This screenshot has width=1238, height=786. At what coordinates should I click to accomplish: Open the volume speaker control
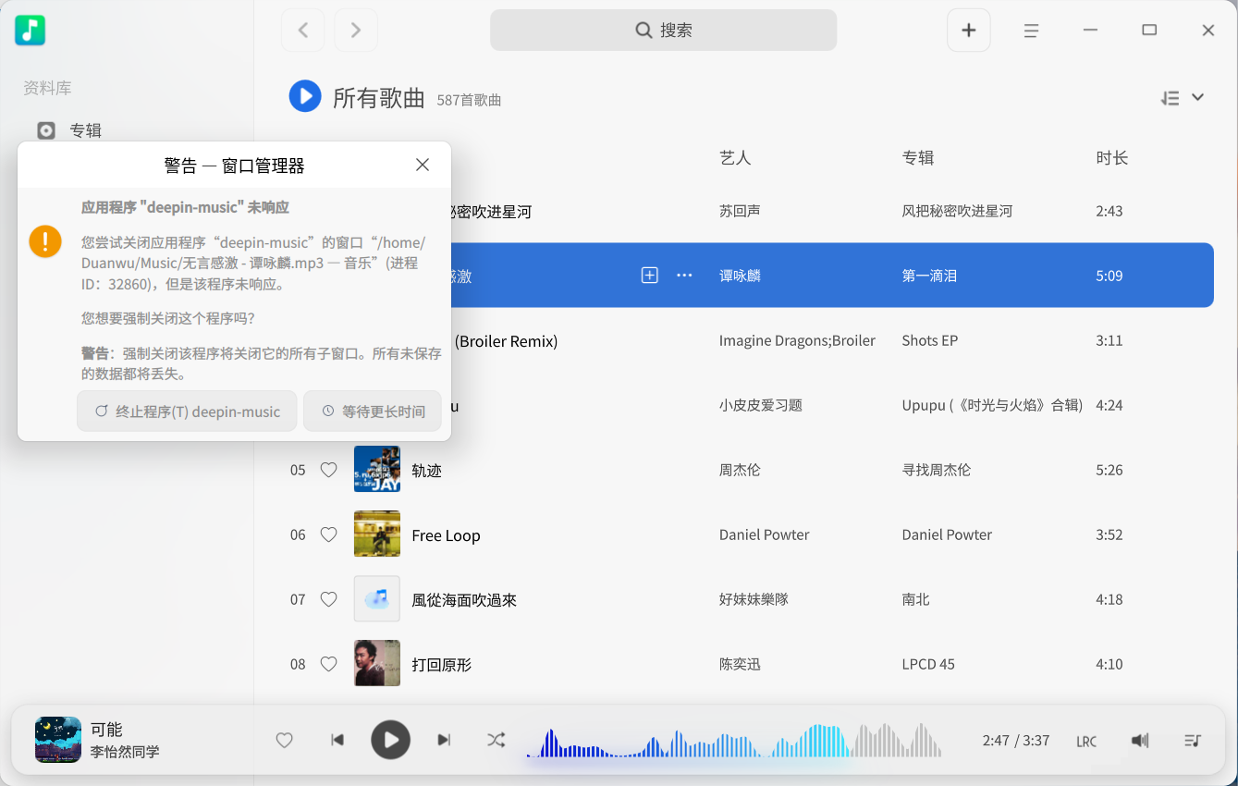[x=1140, y=740]
